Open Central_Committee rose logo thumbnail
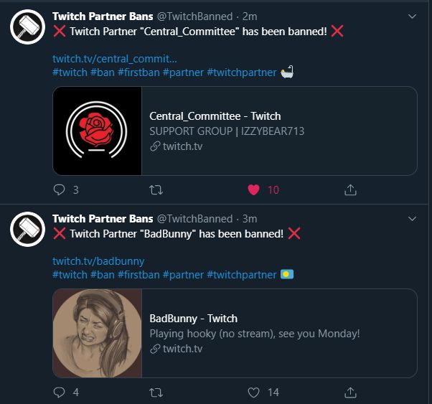This screenshot has width=432, height=404. 98,131
